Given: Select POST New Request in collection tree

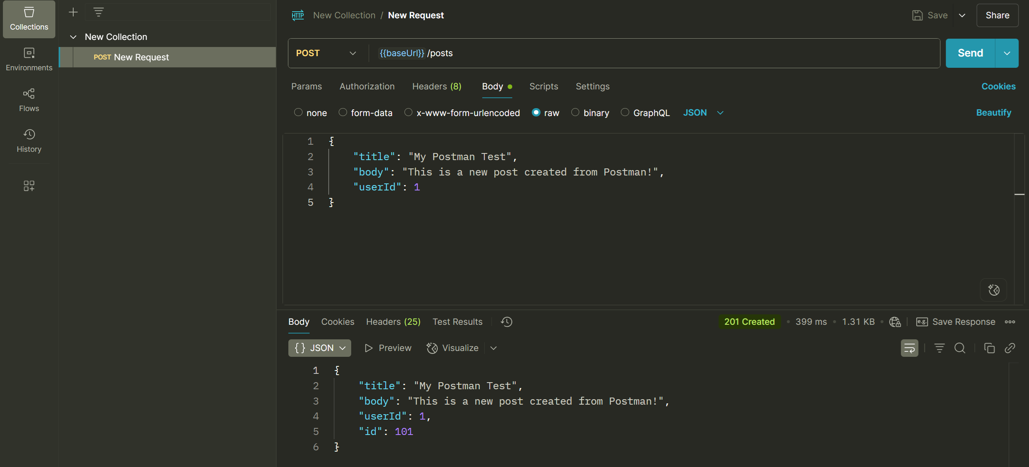Looking at the screenshot, I should pyautogui.click(x=168, y=57).
